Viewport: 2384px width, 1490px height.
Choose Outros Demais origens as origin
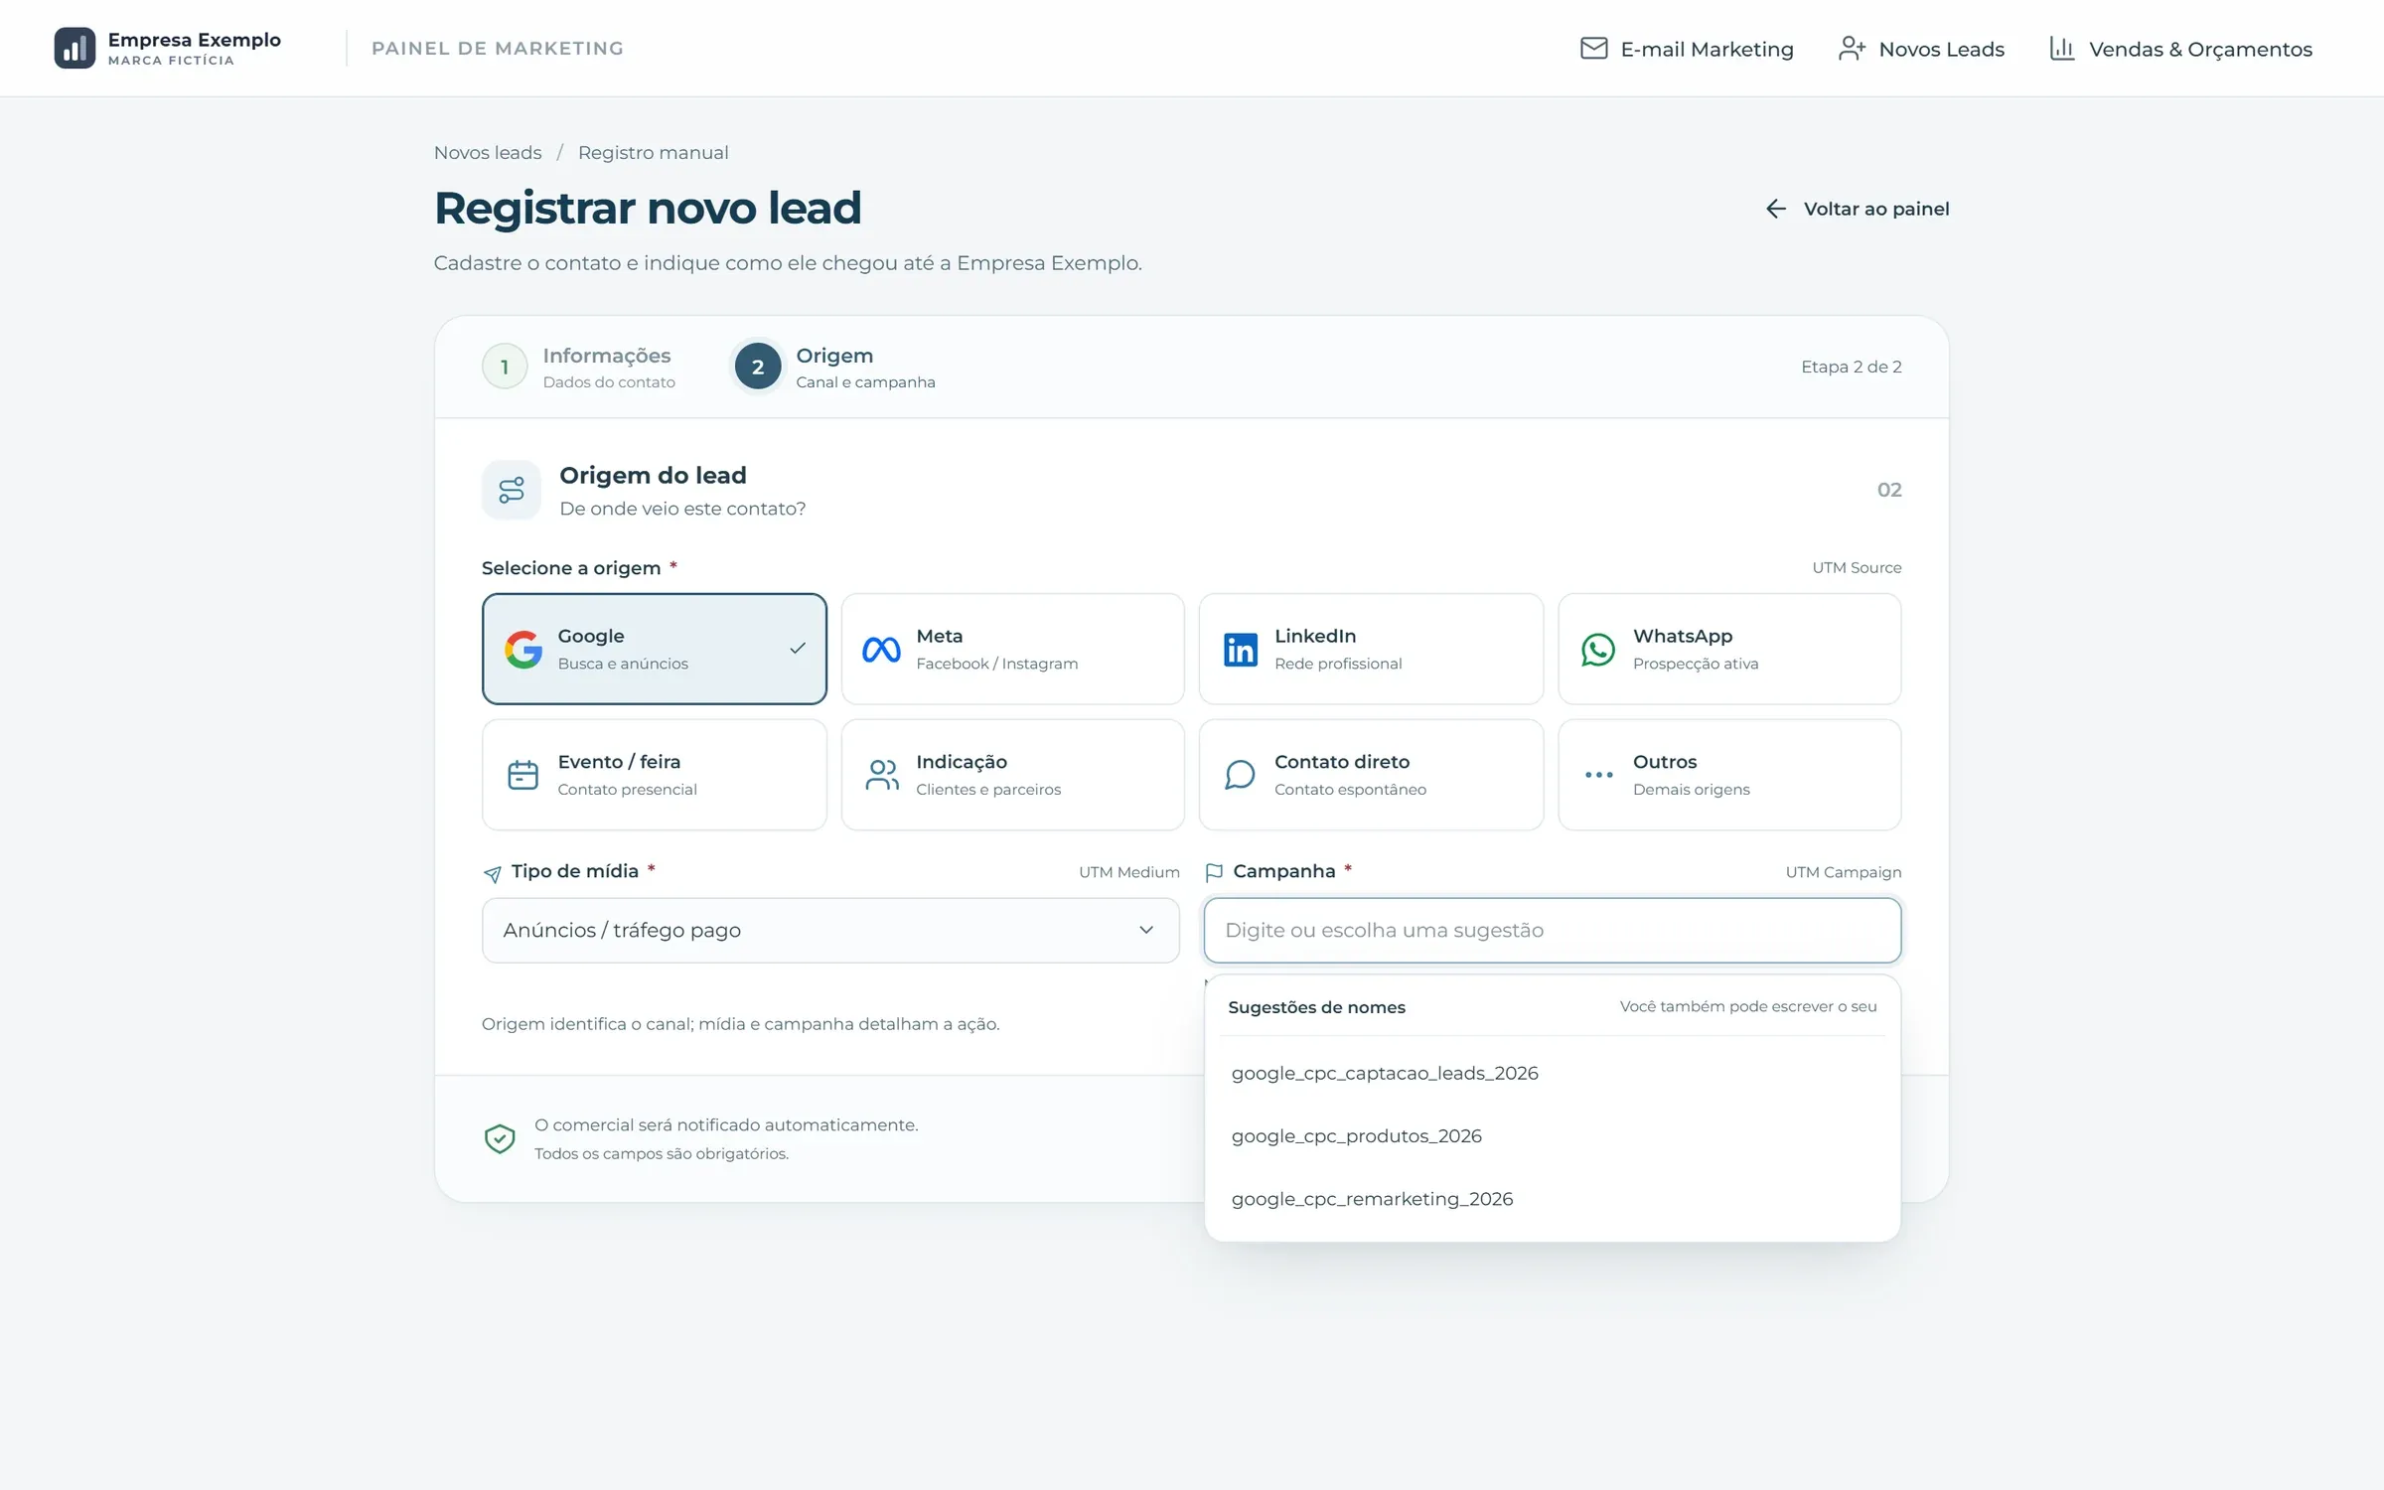tap(1729, 775)
